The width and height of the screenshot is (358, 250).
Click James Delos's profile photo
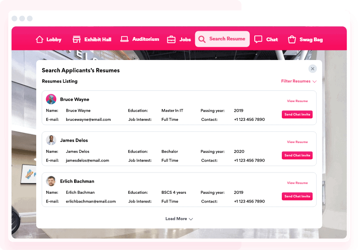pos(51,140)
